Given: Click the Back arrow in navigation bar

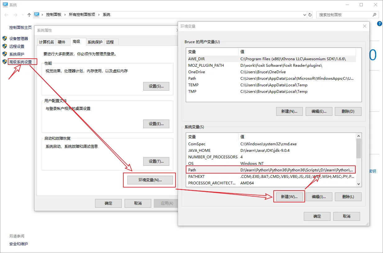Looking at the screenshot, I should click(x=6, y=15).
